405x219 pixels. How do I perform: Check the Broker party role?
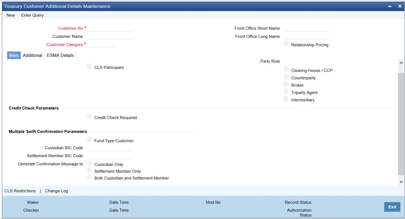(286, 84)
